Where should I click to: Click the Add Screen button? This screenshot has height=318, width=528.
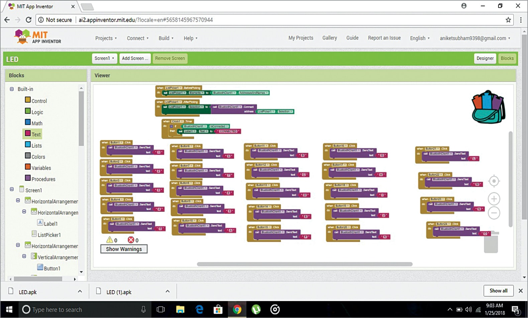135,58
